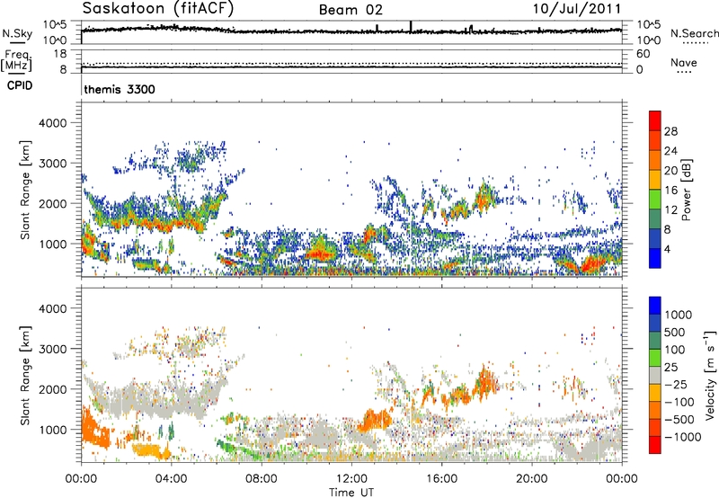Image resolution: width=719 pixels, height=498 pixels.
Task: Click the '16:00' time axis label
Action: (x=441, y=479)
